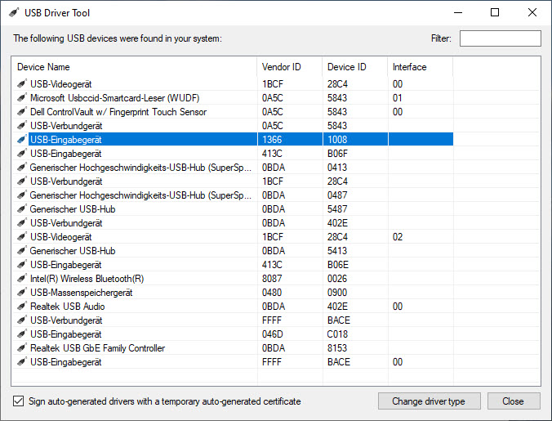Click the icon beside the selected USB-Eingabegerät row
This screenshot has width=552, height=421.
click(x=22, y=140)
